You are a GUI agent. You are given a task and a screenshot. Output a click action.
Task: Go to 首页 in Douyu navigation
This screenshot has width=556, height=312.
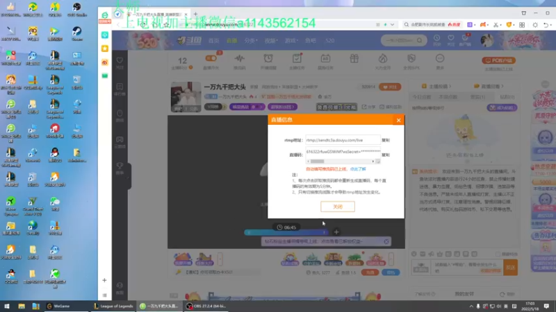coord(213,41)
